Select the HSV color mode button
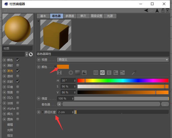Image resolution: width=172 pixels, height=138 pixels. coord(102,73)
